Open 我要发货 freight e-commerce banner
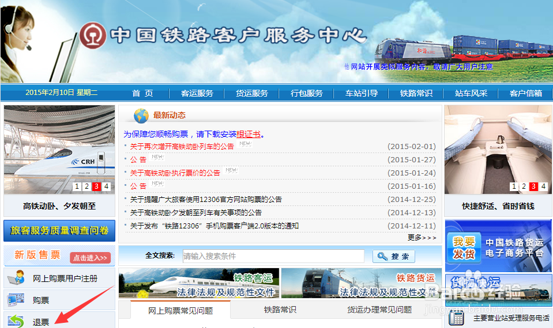 [498, 246]
